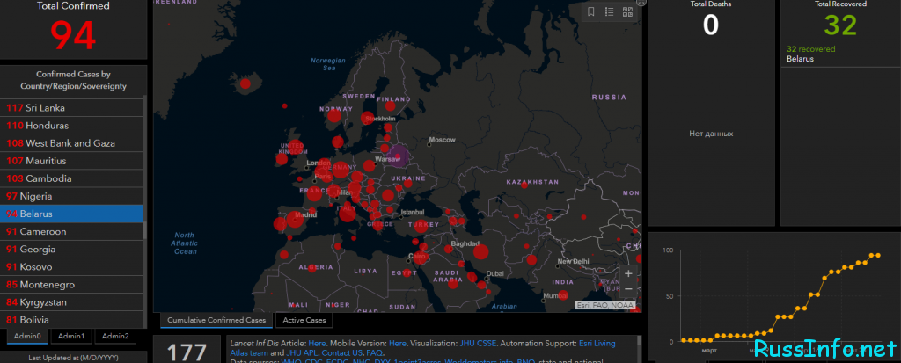Select the Kosovo row

click(71, 267)
